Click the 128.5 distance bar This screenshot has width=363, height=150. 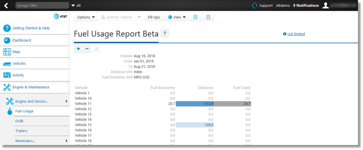tap(195, 125)
